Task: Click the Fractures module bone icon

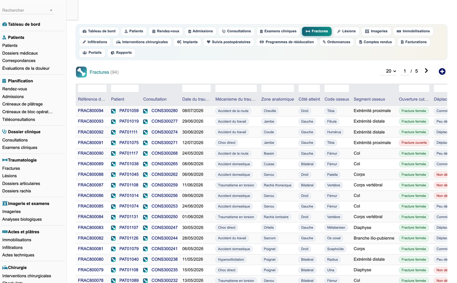Action: [81, 72]
